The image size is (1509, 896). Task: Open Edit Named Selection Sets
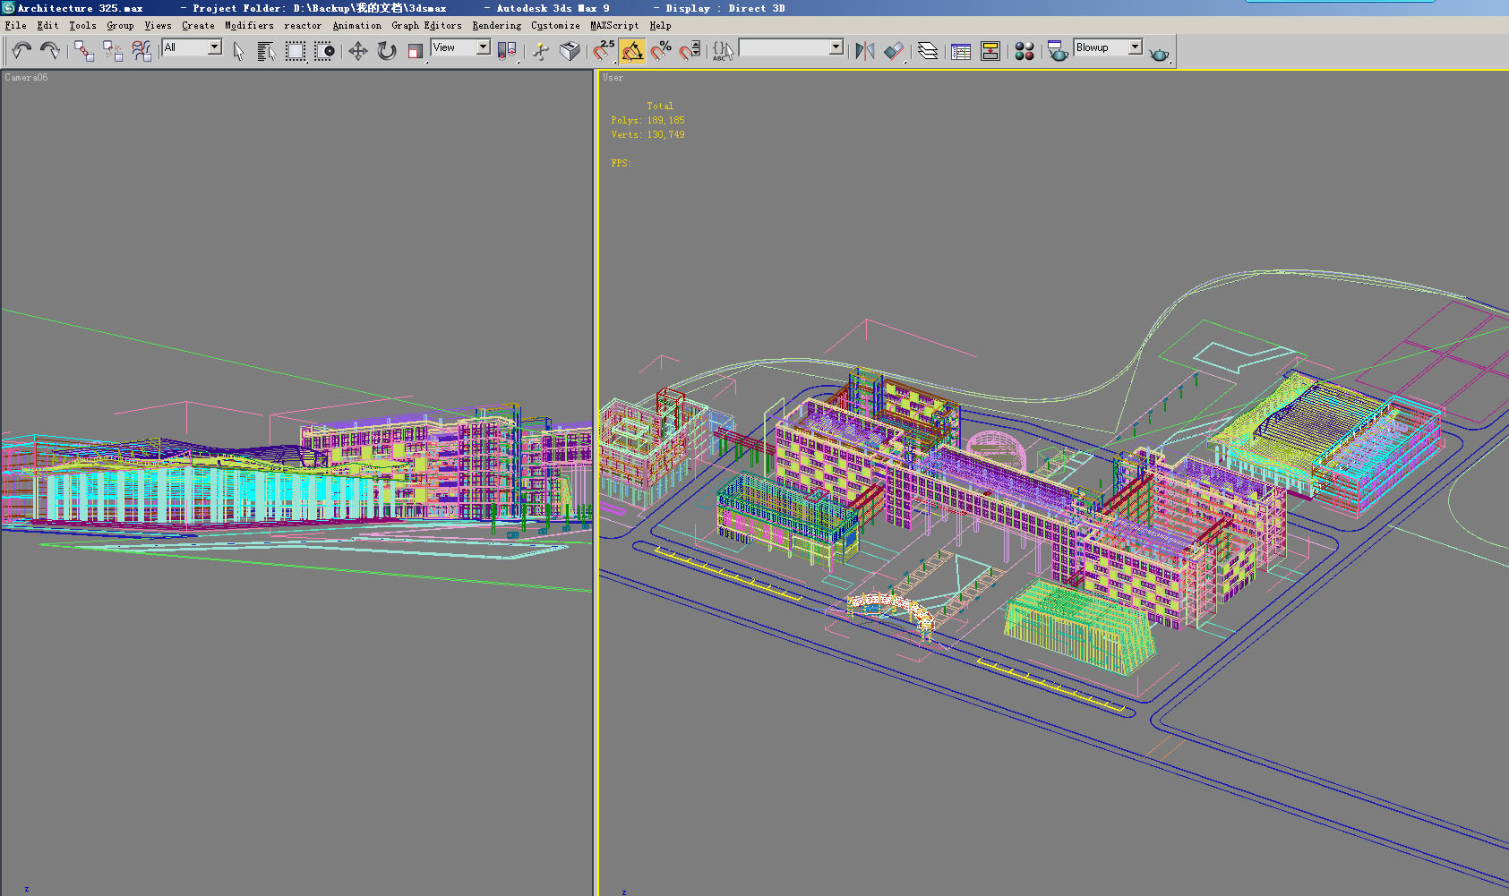tap(723, 51)
